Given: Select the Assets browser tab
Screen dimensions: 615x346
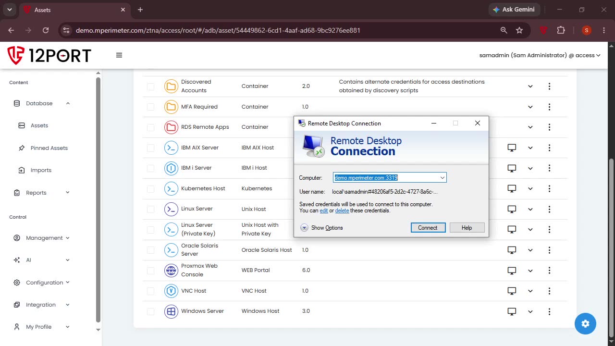Looking at the screenshot, I should click(x=74, y=10).
